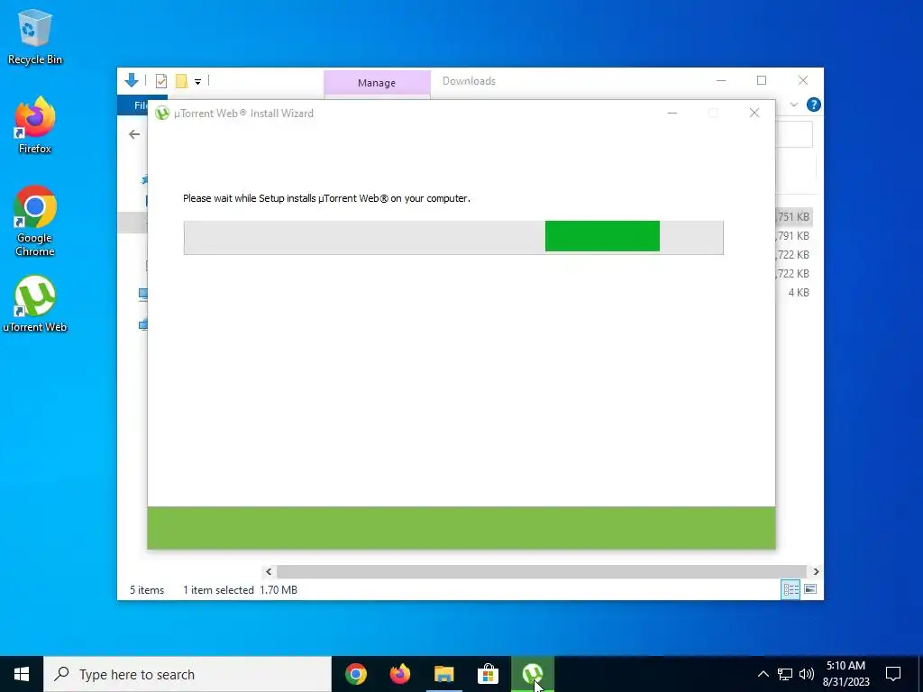This screenshot has width=923, height=692.
Task: Click the Chrome icon in the taskbar
Action: click(355, 674)
